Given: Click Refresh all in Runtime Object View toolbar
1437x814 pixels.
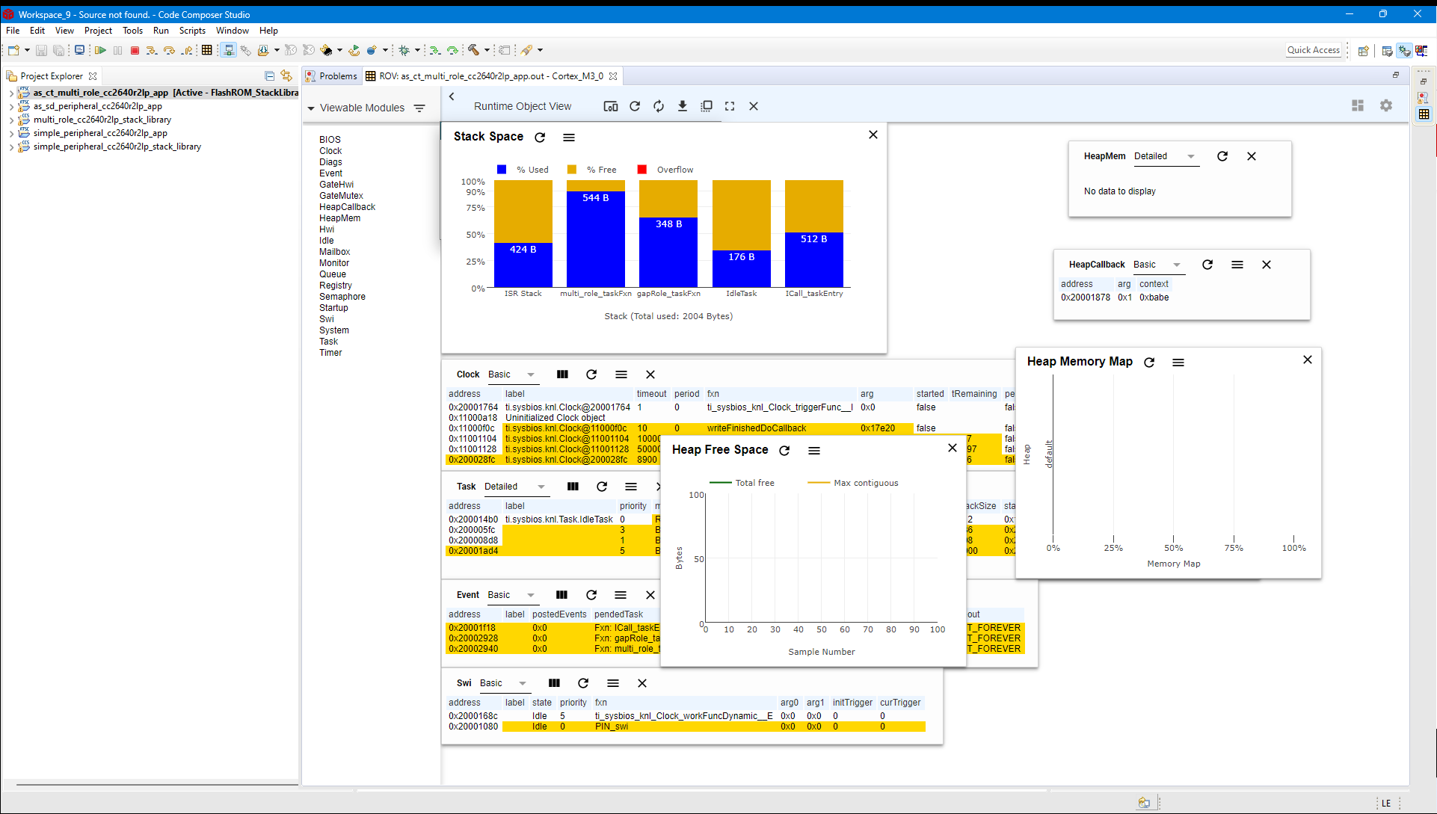Looking at the screenshot, I should [x=635, y=106].
